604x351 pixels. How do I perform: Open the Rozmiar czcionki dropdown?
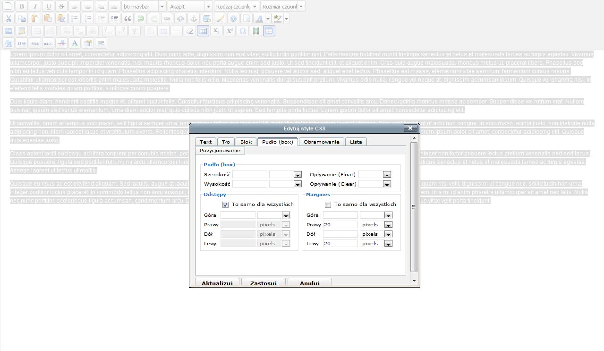point(301,6)
